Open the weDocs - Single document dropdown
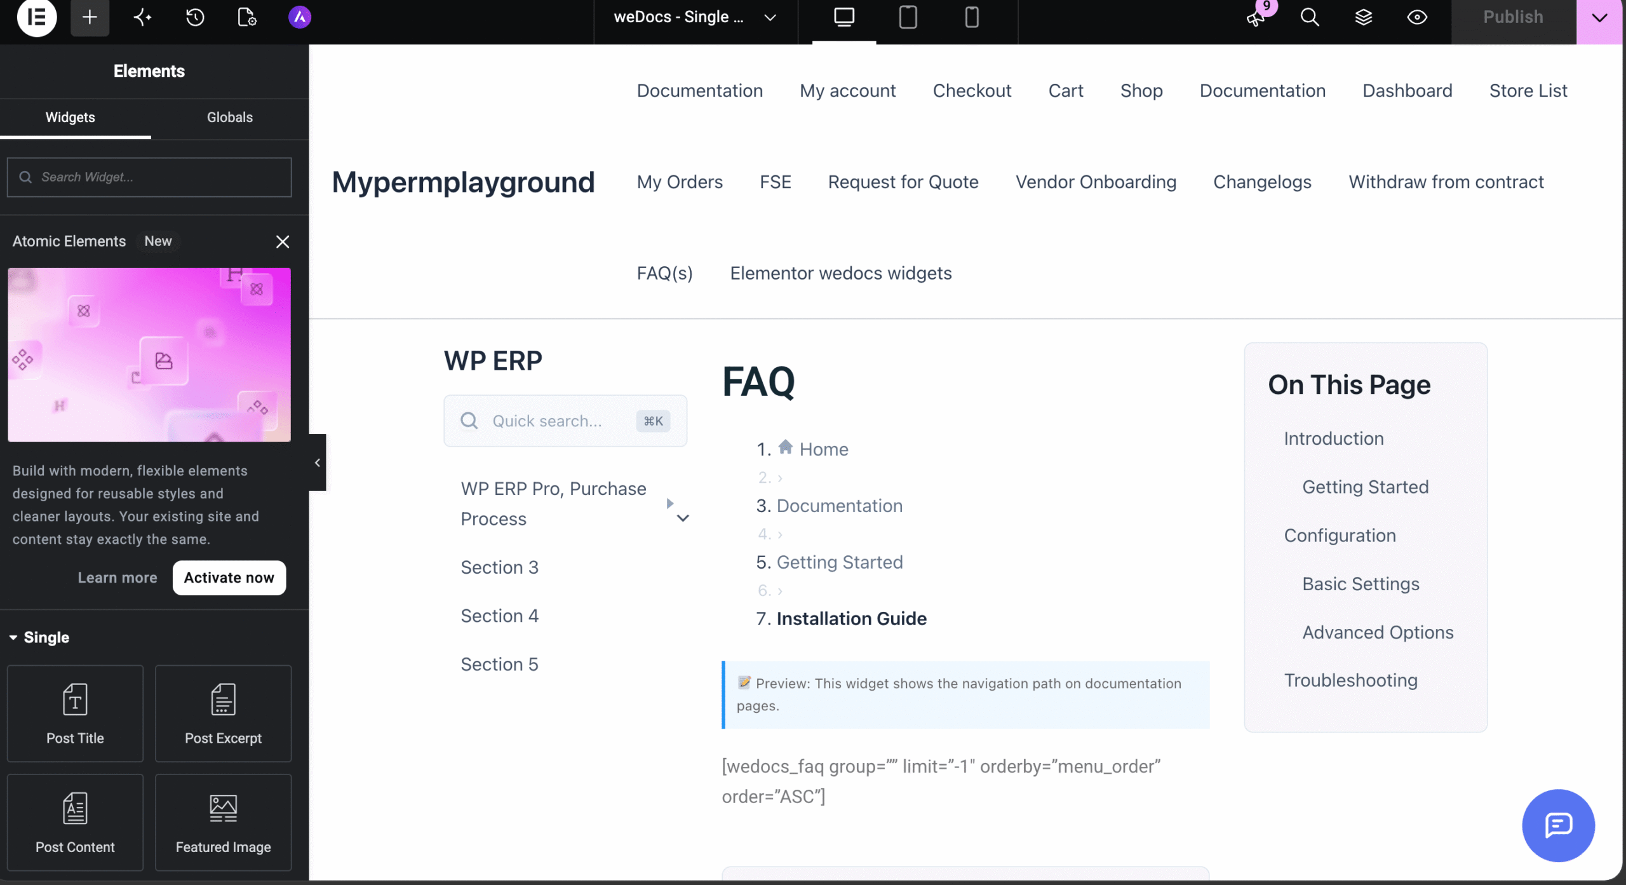 tap(695, 17)
